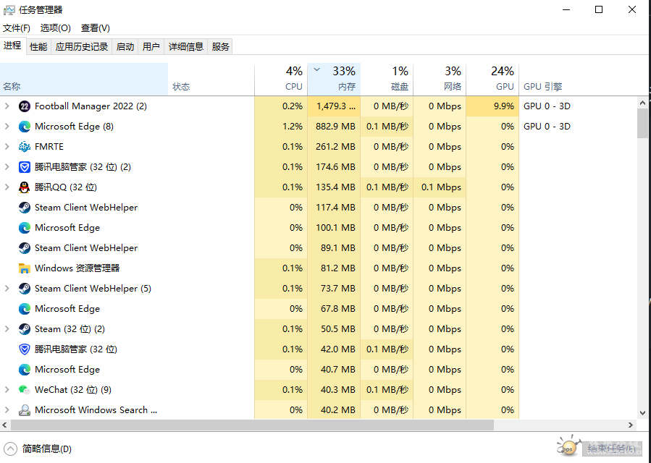This screenshot has height=463, width=651.
Task: Click the vertical scrollbar up arrow
Action: pos(643,103)
